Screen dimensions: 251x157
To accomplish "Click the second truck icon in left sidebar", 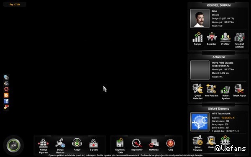I will [x=6, y=83].
